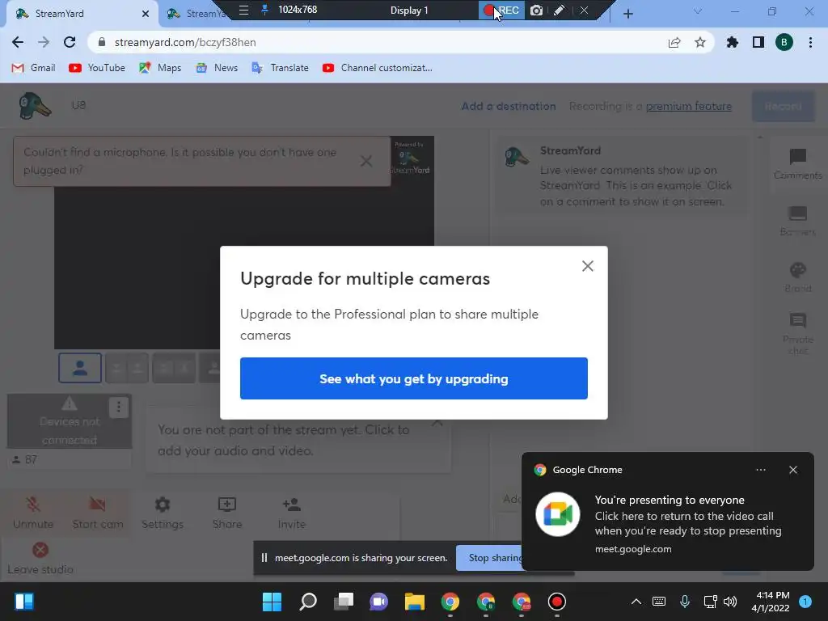Image resolution: width=828 pixels, height=621 pixels.
Task: Click the Share screen button
Action: pyautogui.click(x=227, y=513)
